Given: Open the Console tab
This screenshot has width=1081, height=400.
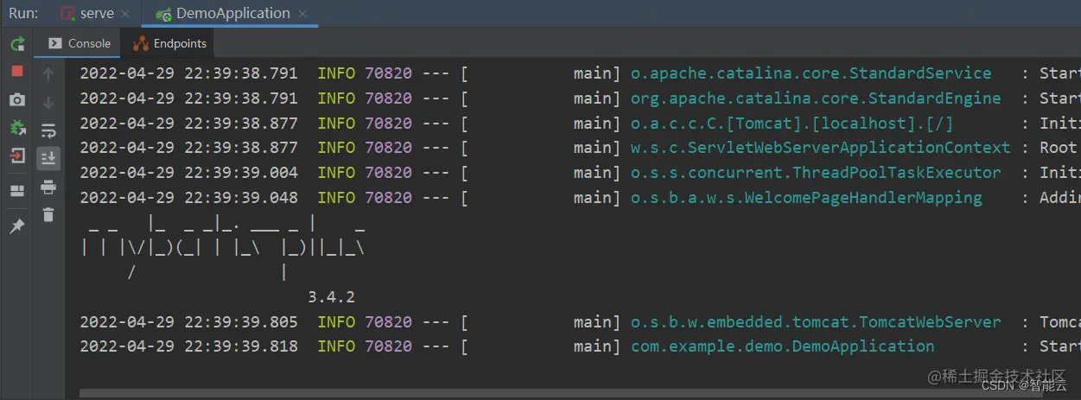Looking at the screenshot, I should [x=79, y=43].
